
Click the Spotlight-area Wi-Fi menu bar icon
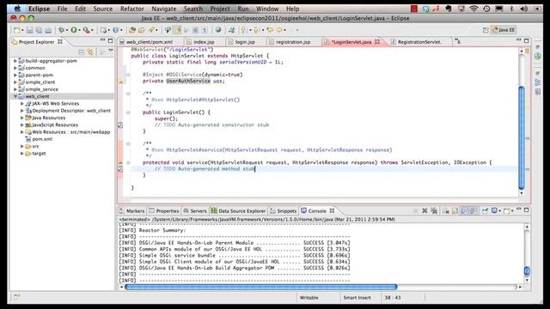[x=474, y=9]
